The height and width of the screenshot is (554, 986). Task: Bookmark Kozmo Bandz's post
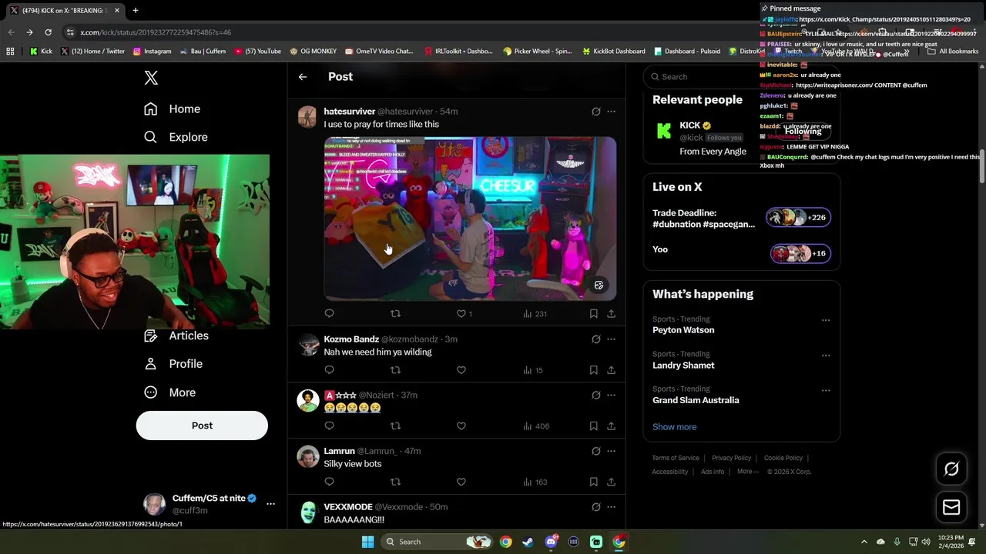(x=593, y=370)
